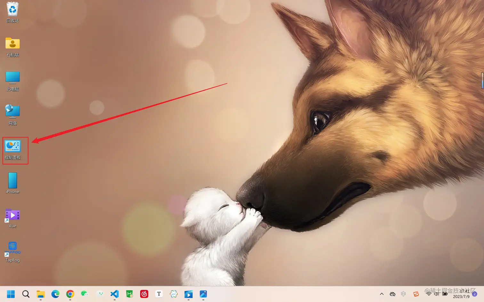The width and height of the screenshot is (484, 302).
Task: Switch input method via the 中 indicator
Action: click(x=404, y=294)
